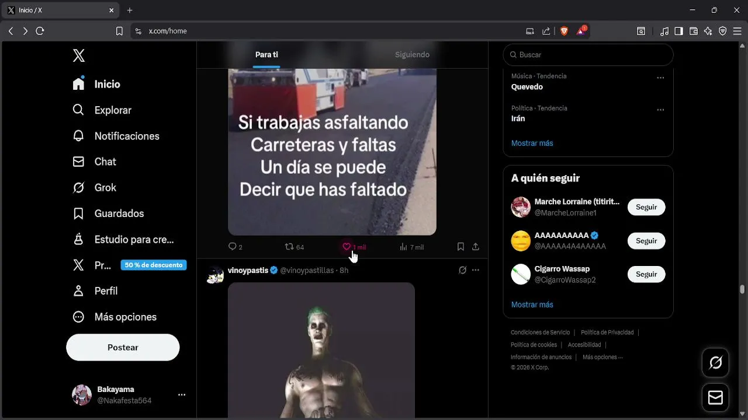
Task: Toggle bookmark on the asphalt post
Action: pos(460,247)
